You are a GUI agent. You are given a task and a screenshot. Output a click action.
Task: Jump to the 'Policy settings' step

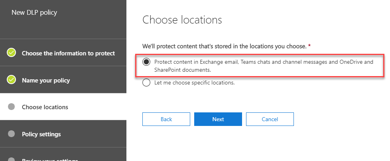(x=63, y=134)
